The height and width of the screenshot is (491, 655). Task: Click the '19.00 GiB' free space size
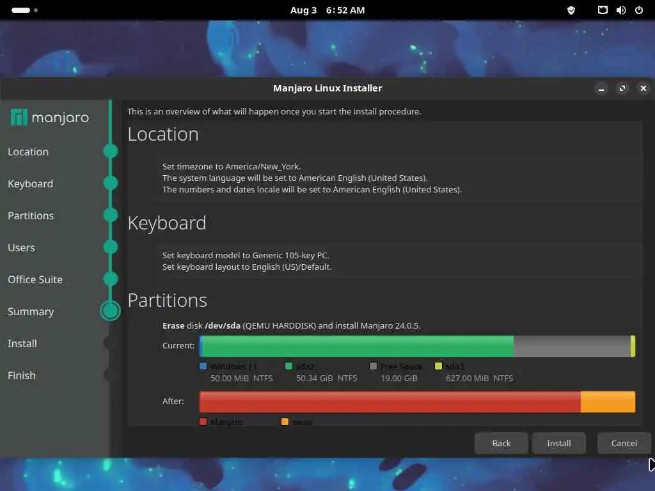(x=399, y=378)
